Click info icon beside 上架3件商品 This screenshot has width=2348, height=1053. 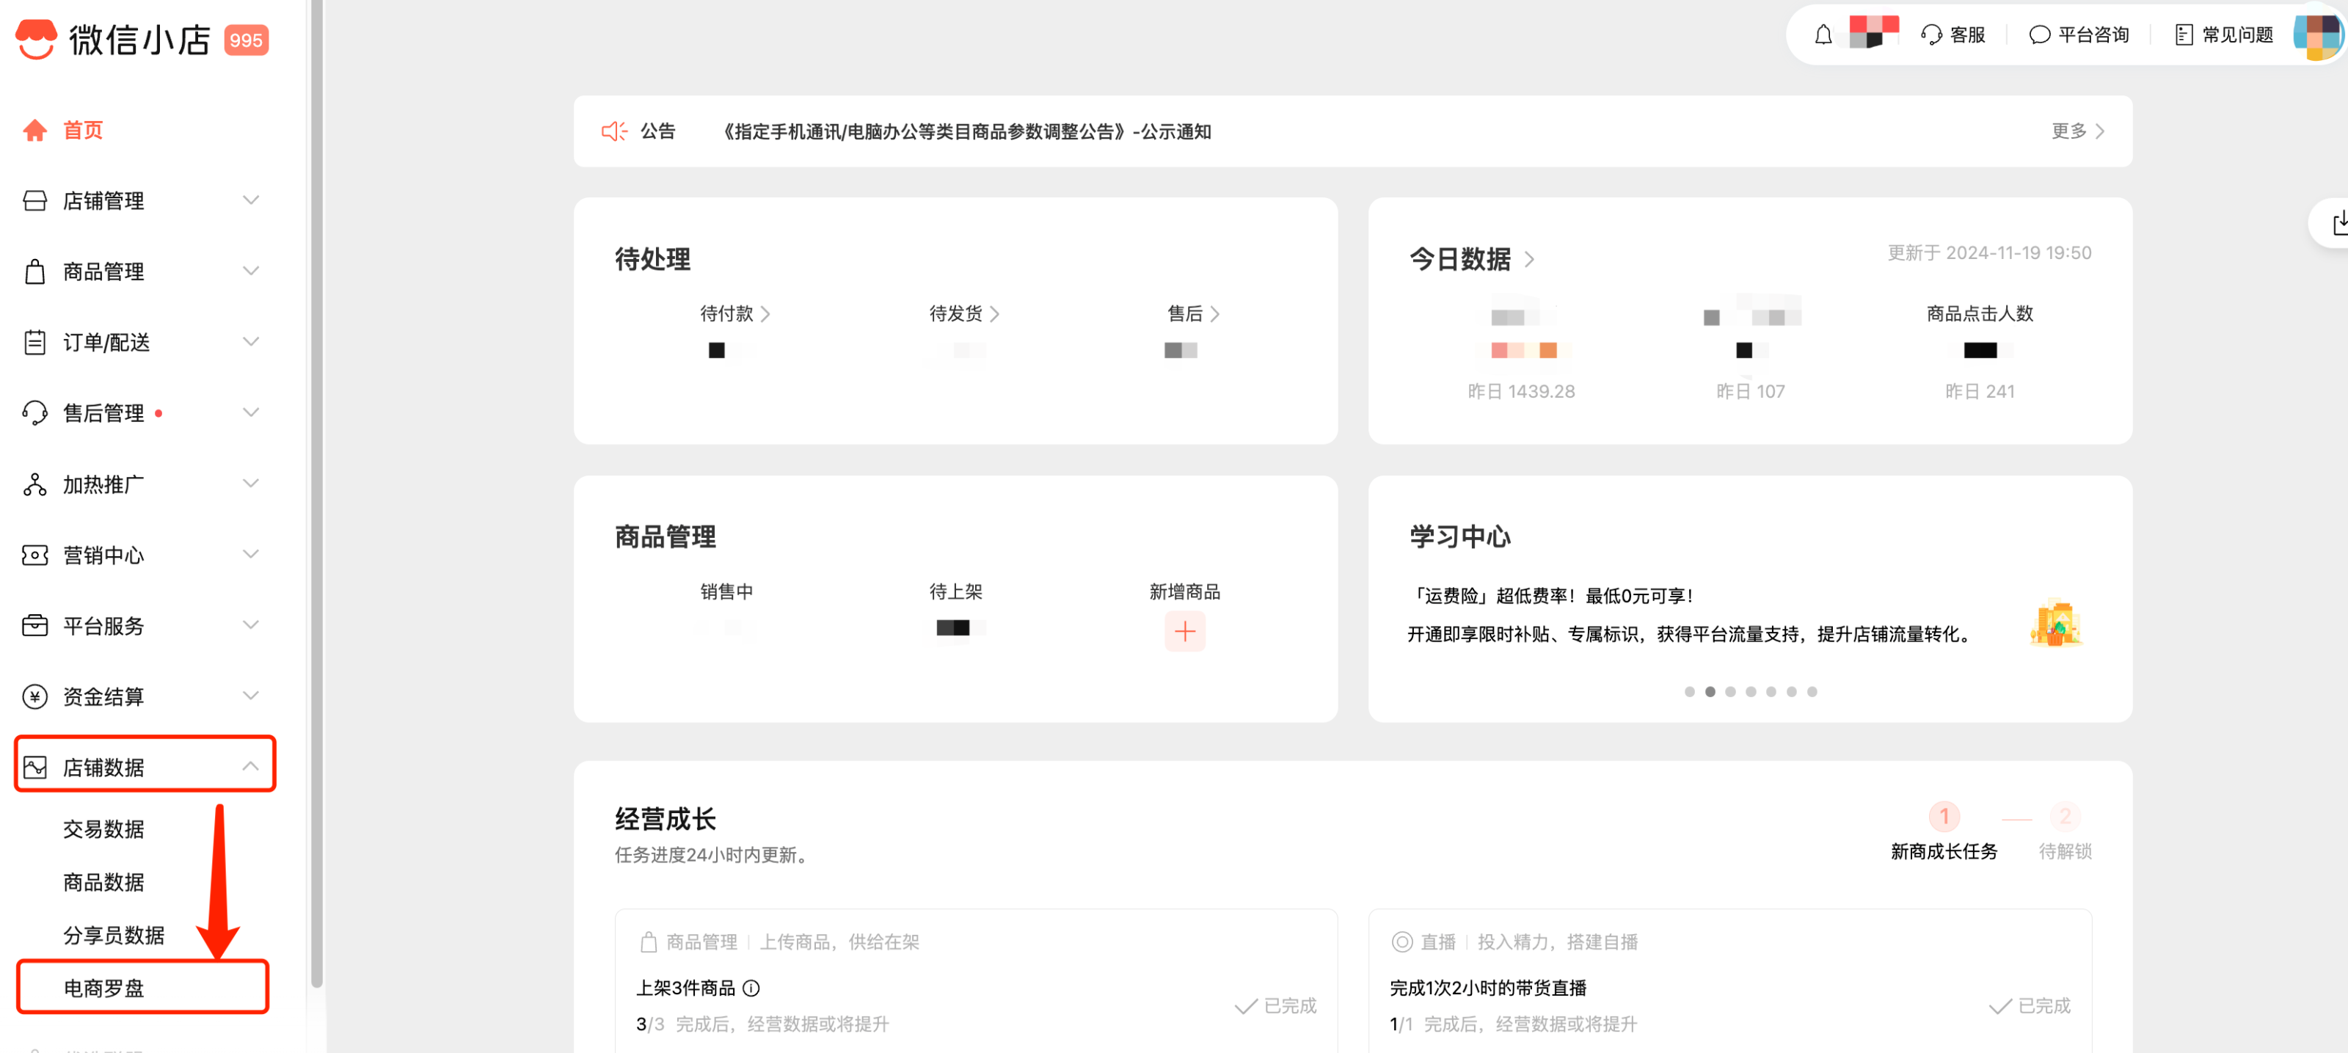(751, 988)
